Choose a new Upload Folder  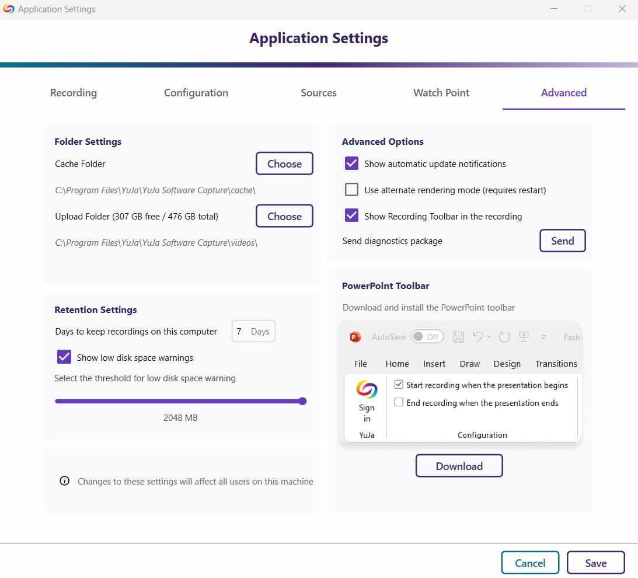(x=284, y=216)
